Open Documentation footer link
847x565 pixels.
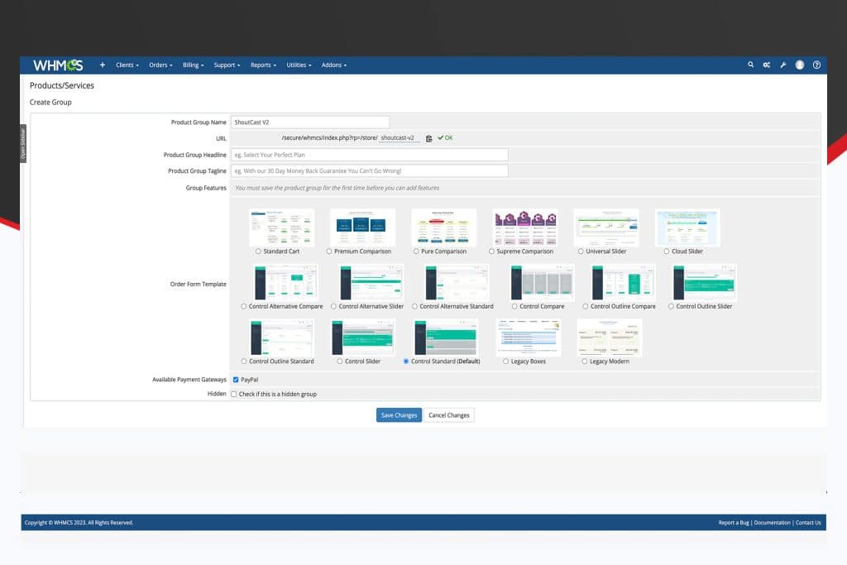pyautogui.click(x=772, y=522)
